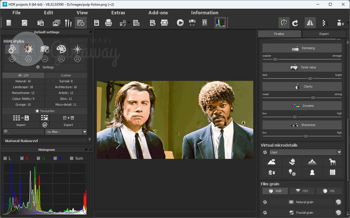Uncheck the L channel histogram checkbox

[5, 158]
